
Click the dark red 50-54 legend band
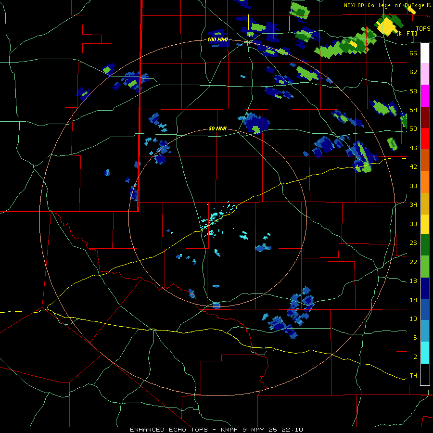tap(425, 117)
